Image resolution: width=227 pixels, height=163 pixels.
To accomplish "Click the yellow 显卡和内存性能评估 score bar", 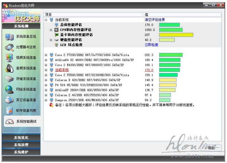I will pos(176,35).
